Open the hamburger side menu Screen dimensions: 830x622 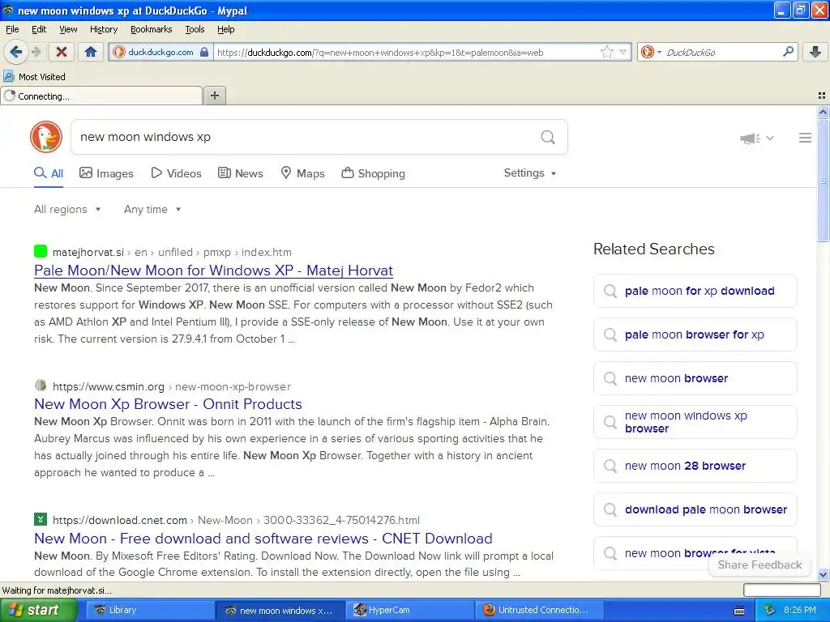point(805,138)
